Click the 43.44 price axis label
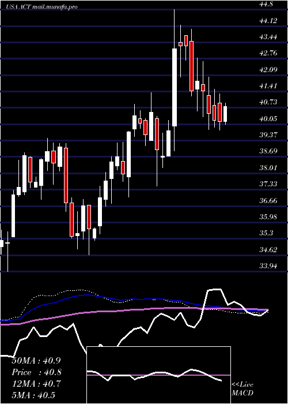288x404 pixels. coord(268,37)
